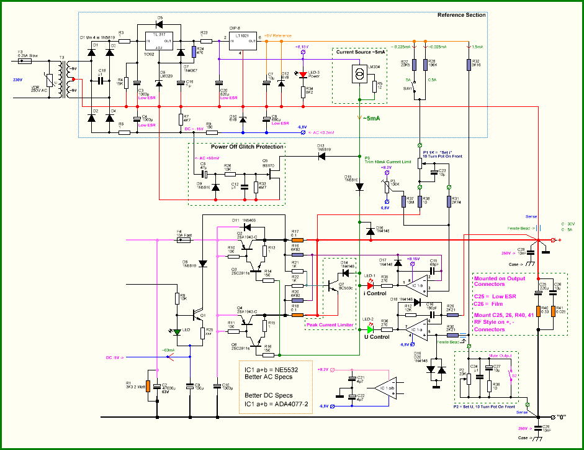Click the "0" output terminal
The image size is (584, 450).
point(554,417)
